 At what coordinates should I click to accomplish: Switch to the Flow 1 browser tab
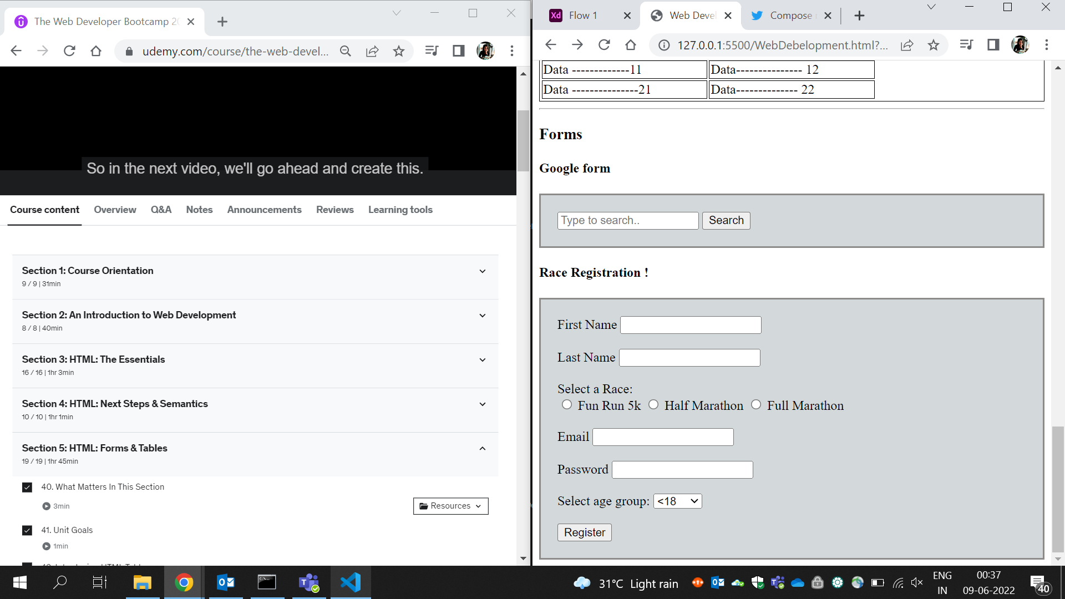pyautogui.click(x=582, y=16)
